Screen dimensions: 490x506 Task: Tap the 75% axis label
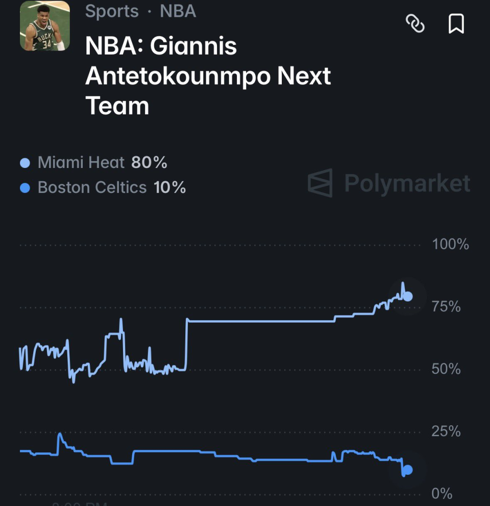pos(446,306)
